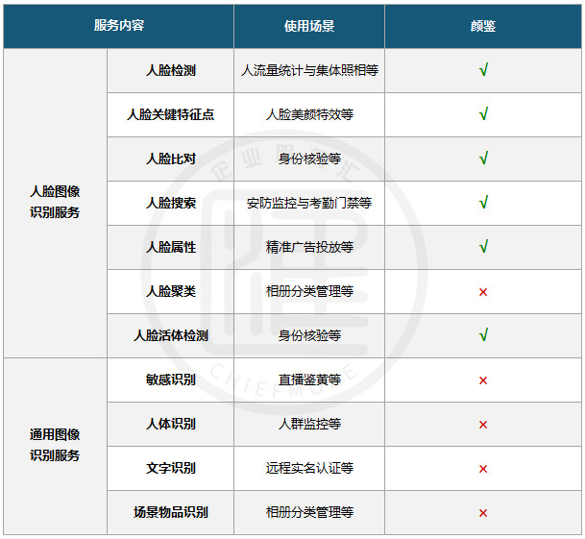
Task: Select the green check mark for 人脸活体检测
Action: 483,334
